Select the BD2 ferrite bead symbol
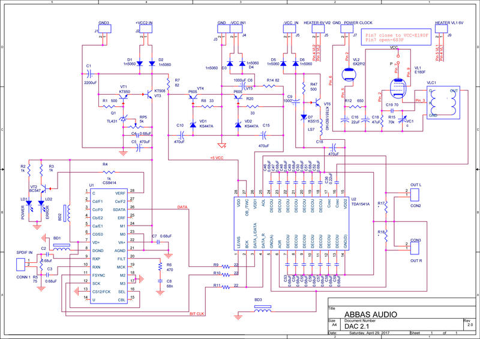The height and width of the screenshot is (339, 480). [x=67, y=213]
